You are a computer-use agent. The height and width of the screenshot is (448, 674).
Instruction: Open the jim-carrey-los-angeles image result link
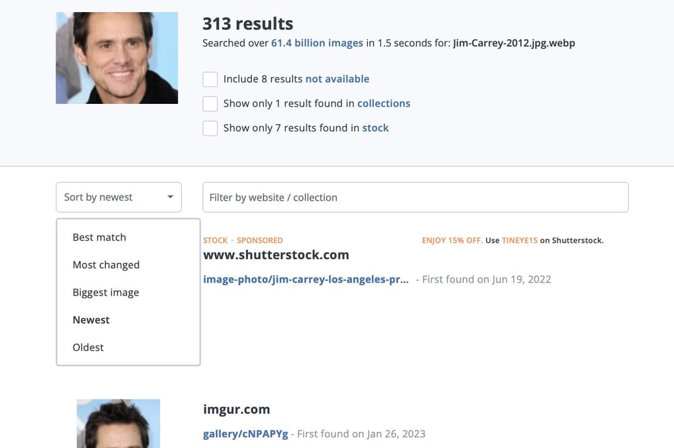[305, 279]
